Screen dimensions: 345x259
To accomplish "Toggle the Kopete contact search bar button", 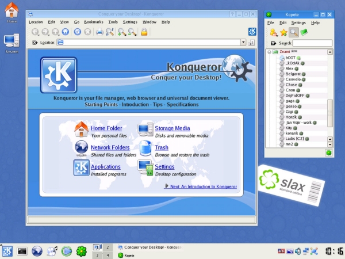I will tap(293, 32).
